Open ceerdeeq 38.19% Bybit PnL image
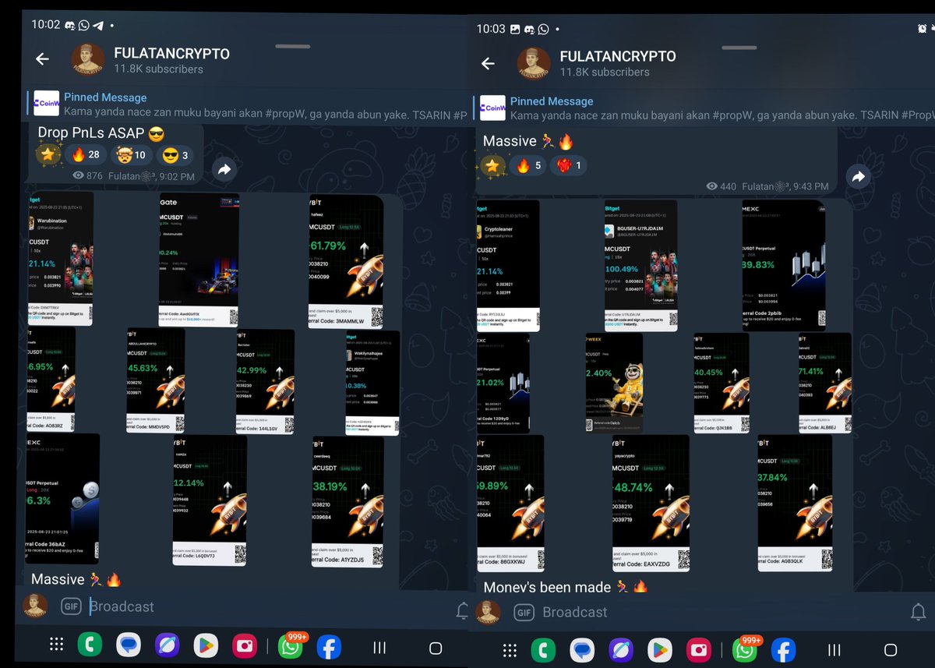The height and width of the screenshot is (668, 935). click(x=348, y=502)
